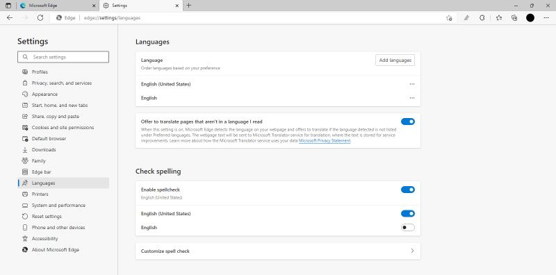Click the Share, copy and paste icon
The width and height of the screenshot is (556, 275).
coord(25,116)
